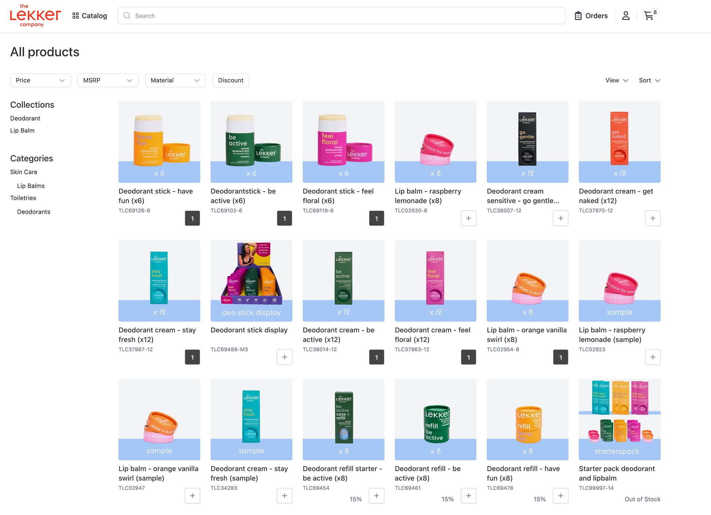Expand the Material filter dropdown
Image resolution: width=711 pixels, height=515 pixels.
click(175, 80)
